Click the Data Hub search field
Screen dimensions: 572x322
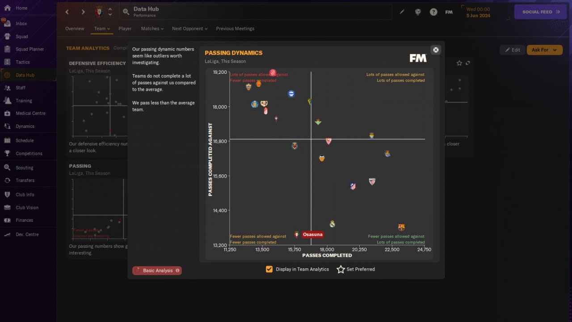[x=255, y=12]
